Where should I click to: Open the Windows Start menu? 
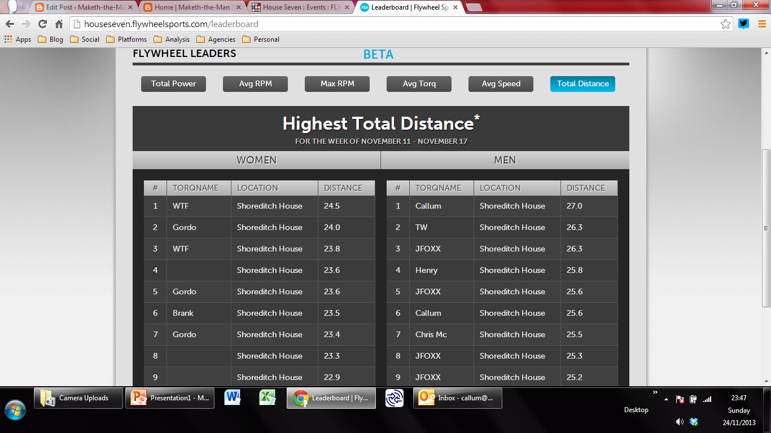[x=15, y=409]
